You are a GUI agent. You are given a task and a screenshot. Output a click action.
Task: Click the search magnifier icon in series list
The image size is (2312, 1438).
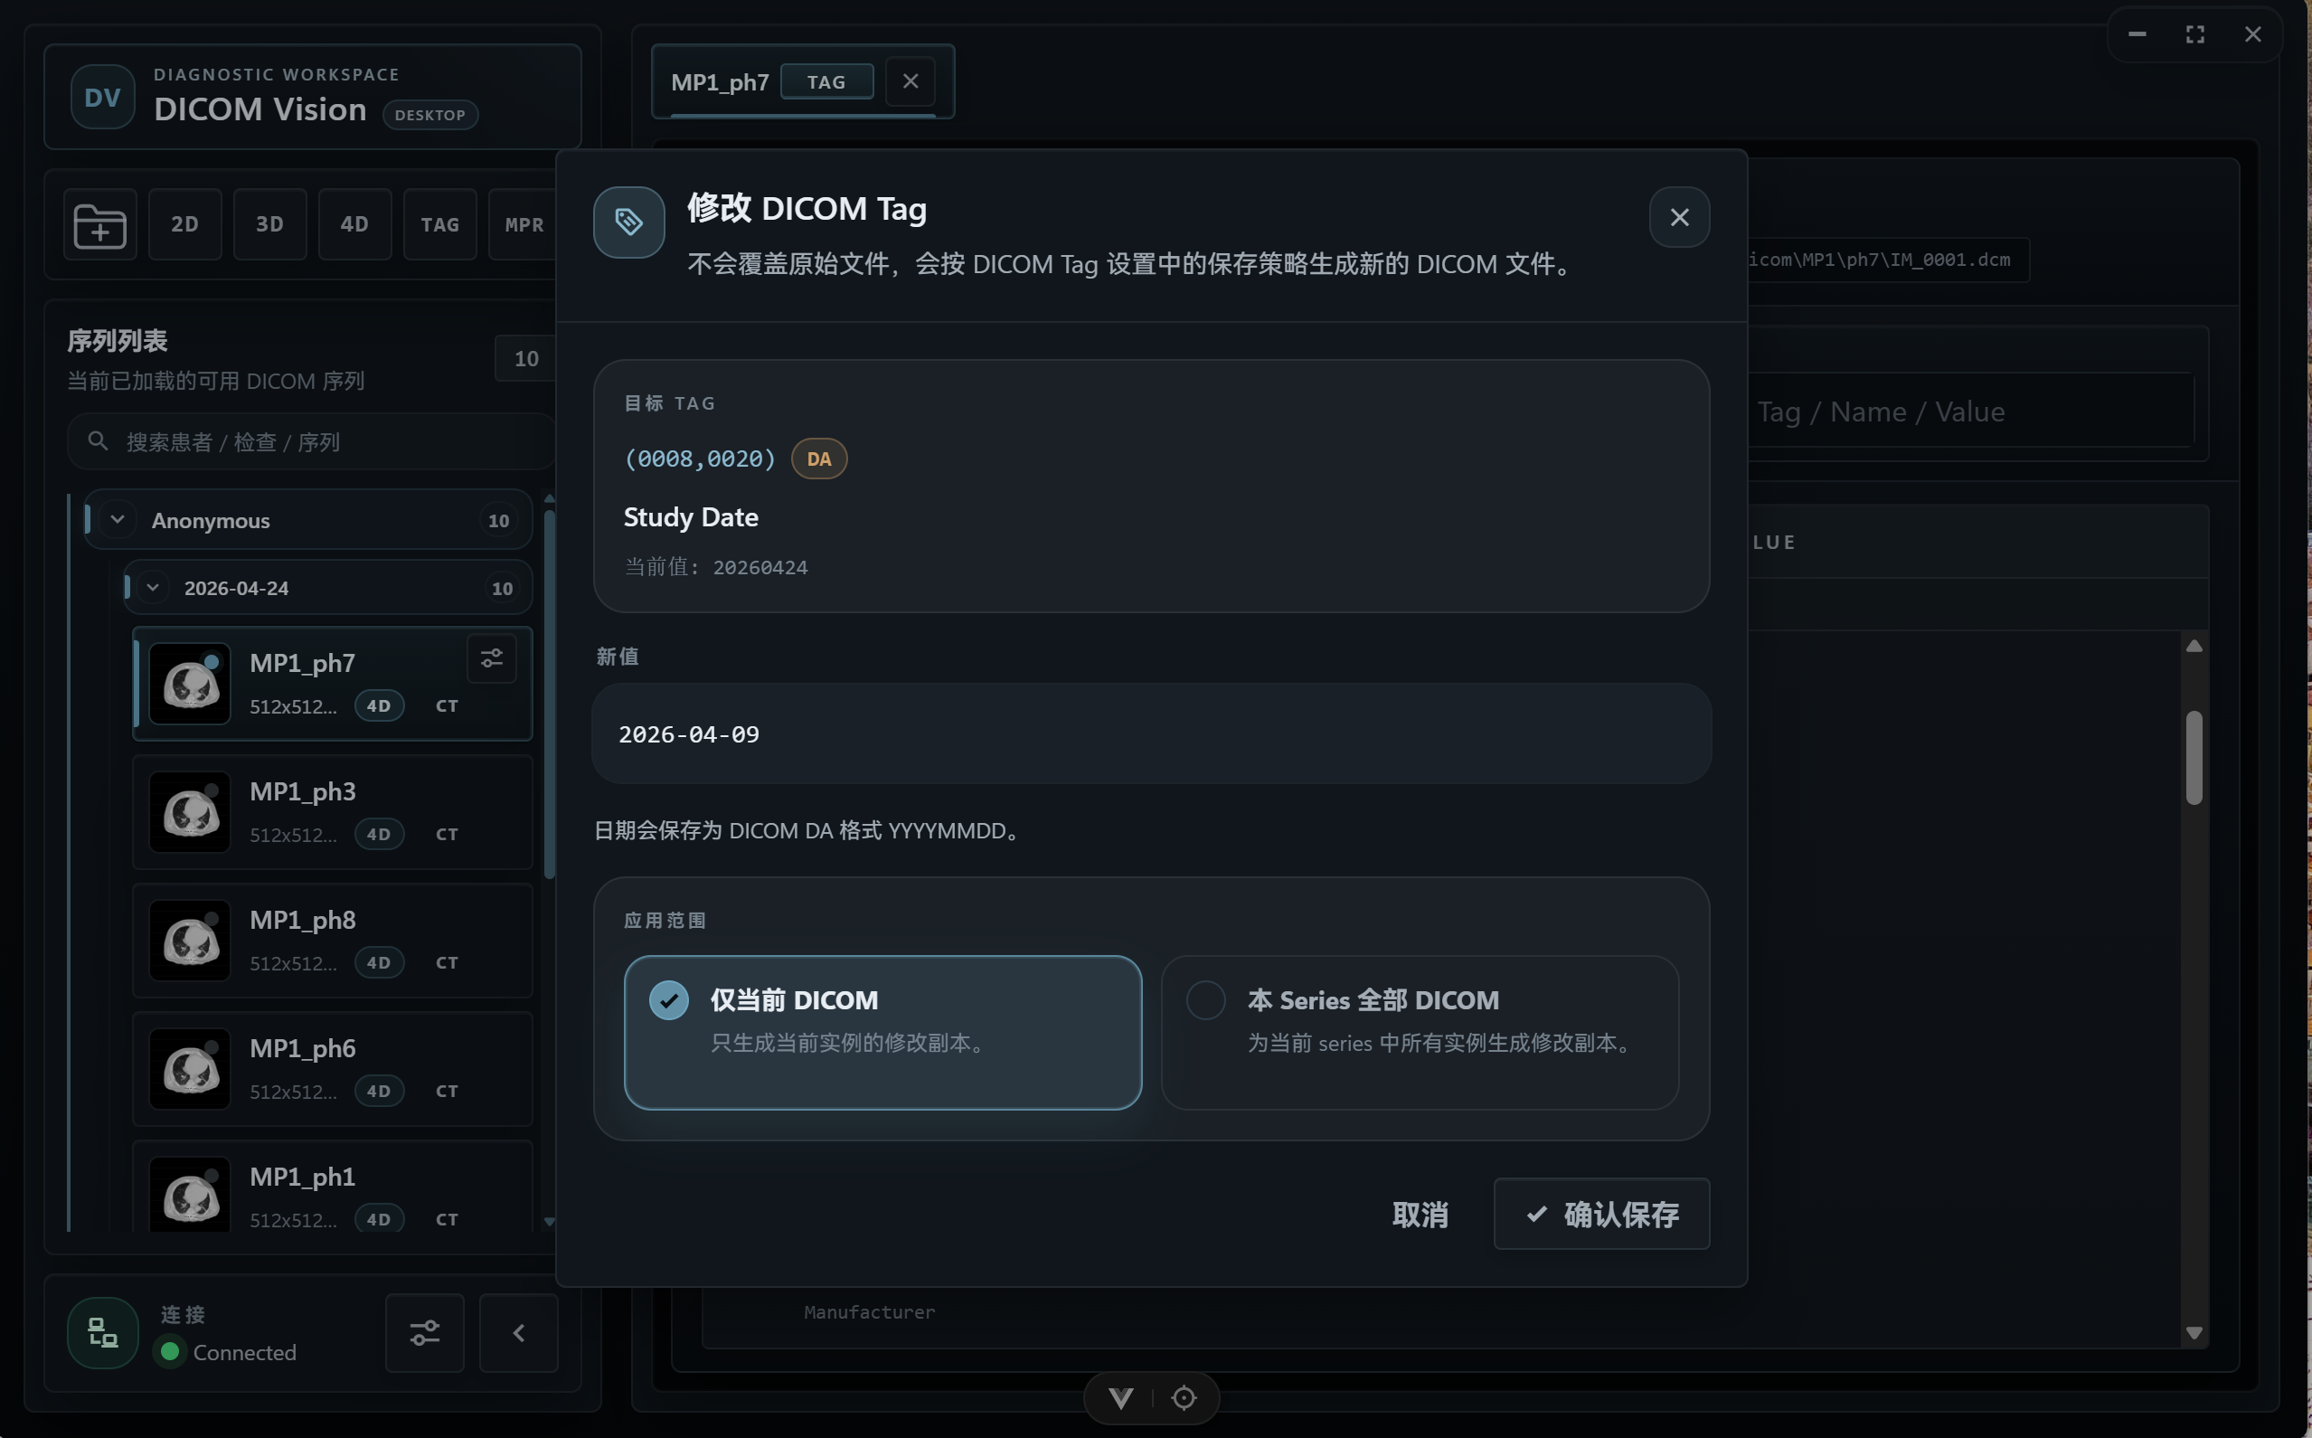[x=97, y=441]
